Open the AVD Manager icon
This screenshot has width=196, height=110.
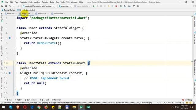[x=121, y=6]
